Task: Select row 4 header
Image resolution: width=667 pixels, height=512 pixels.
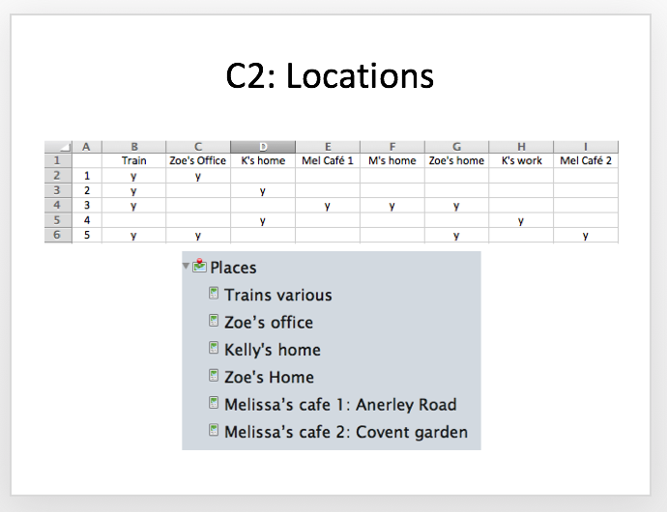Action: [58, 205]
